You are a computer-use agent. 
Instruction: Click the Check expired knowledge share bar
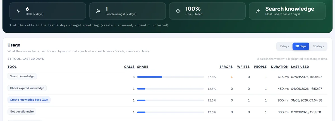[x=171, y=89]
